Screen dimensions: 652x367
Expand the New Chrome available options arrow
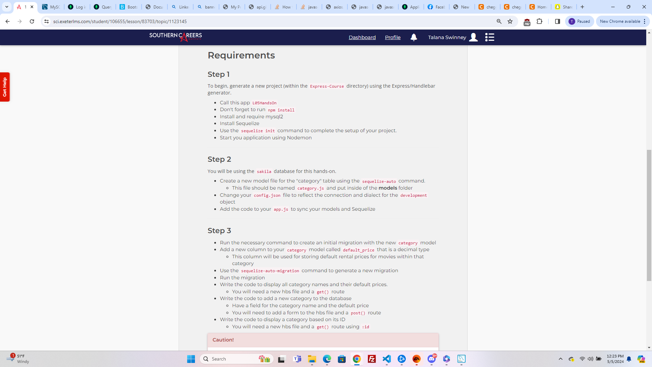pyautogui.click(x=644, y=21)
